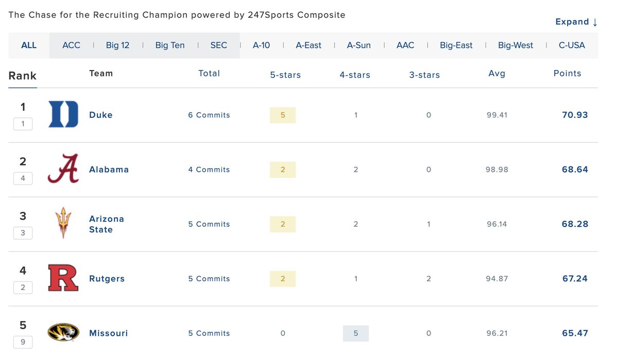The width and height of the screenshot is (618, 359).
Task: Open the A-10 conference tab
Action: [261, 45]
